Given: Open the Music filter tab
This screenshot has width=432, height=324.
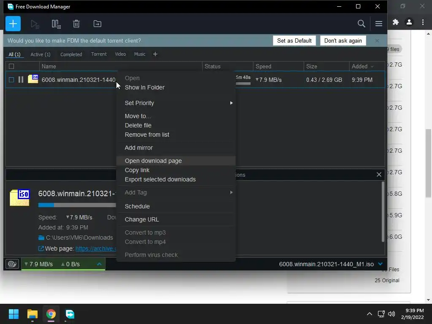Looking at the screenshot, I should point(140,54).
